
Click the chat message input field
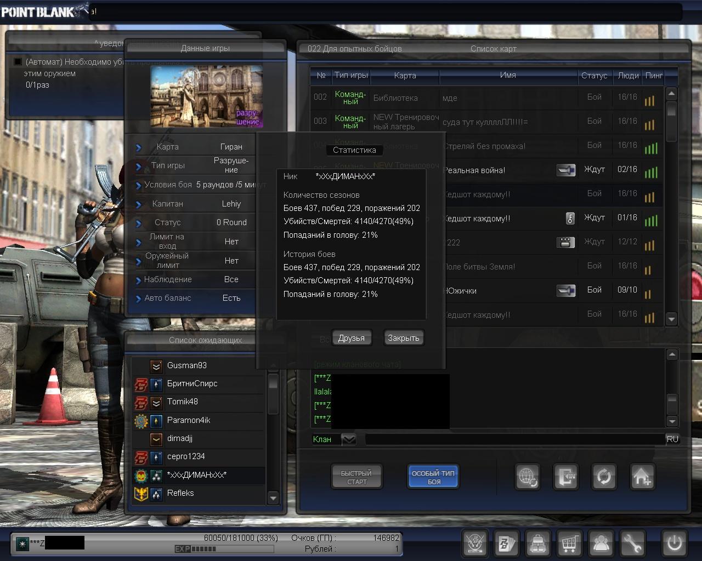[514, 439]
